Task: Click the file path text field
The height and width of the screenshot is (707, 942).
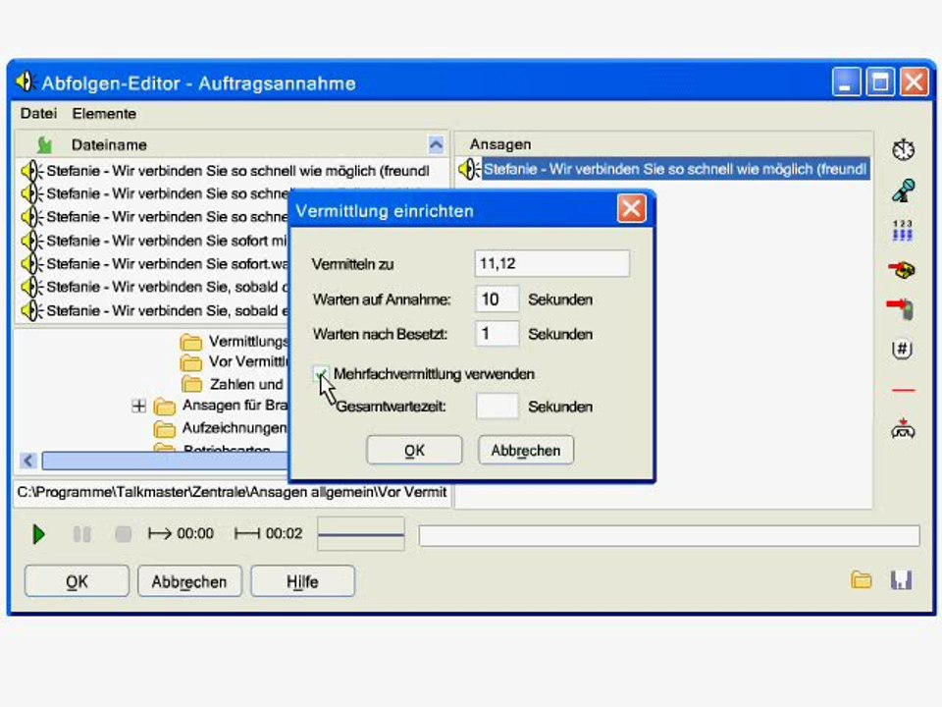Action: [x=232, y=492]
